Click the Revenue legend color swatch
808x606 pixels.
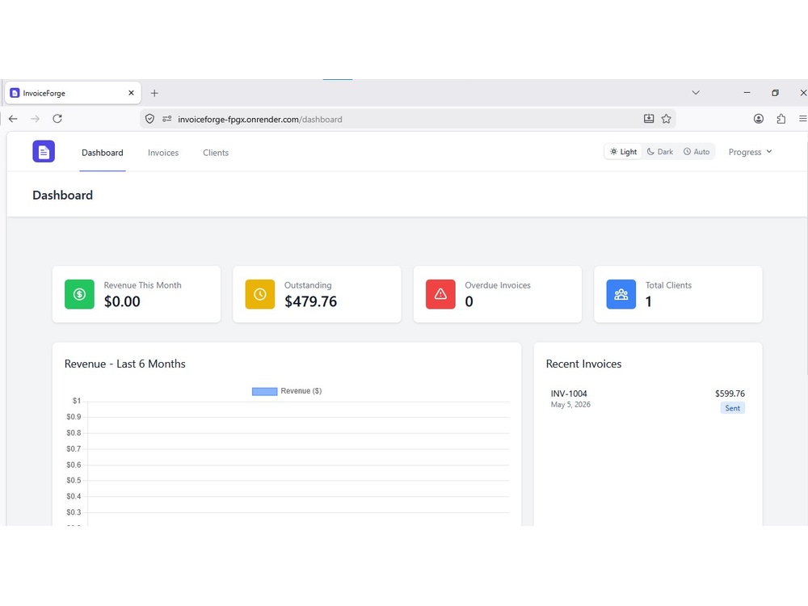tap(264, 392)
